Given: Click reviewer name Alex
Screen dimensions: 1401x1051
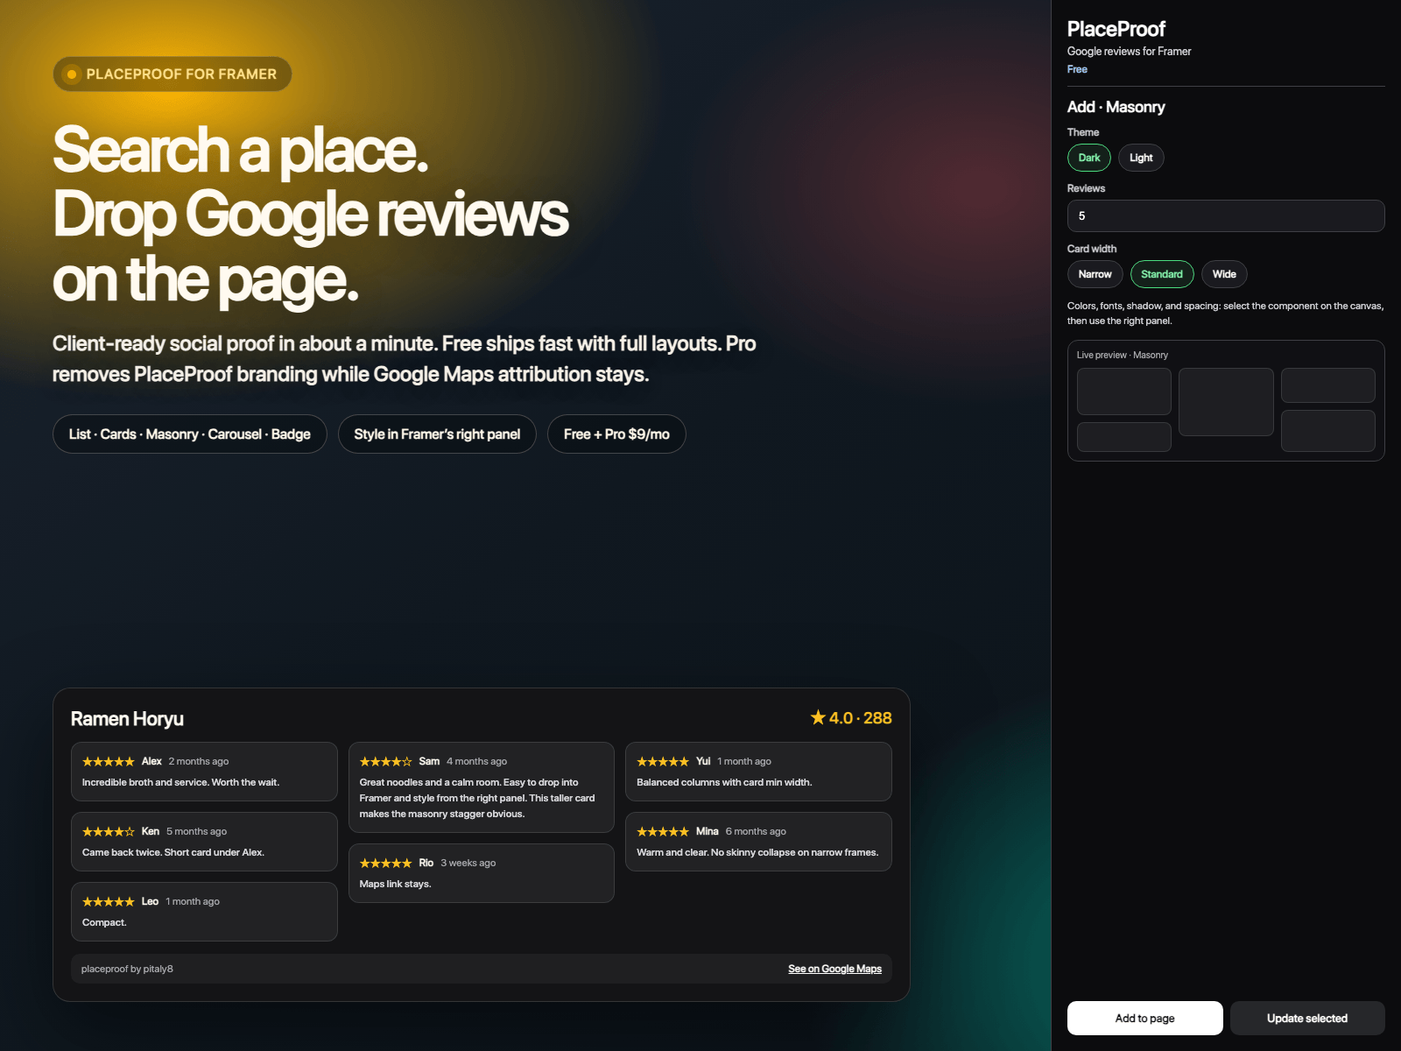Looking at the screenshot, I should coord(151,761).
